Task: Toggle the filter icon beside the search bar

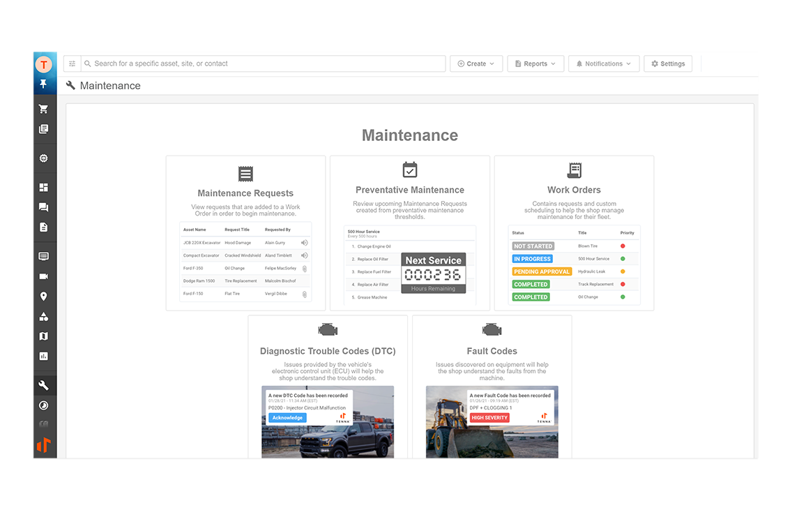Action: pos(72,63)
